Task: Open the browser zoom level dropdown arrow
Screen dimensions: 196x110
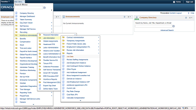Action: [x=192, y=108]
